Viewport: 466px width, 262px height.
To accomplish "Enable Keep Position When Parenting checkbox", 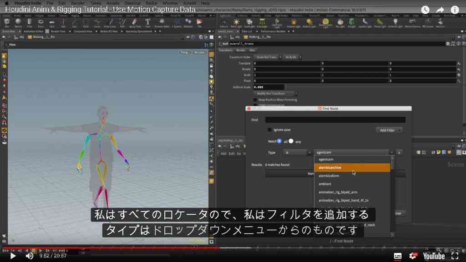I will point(255,100).
